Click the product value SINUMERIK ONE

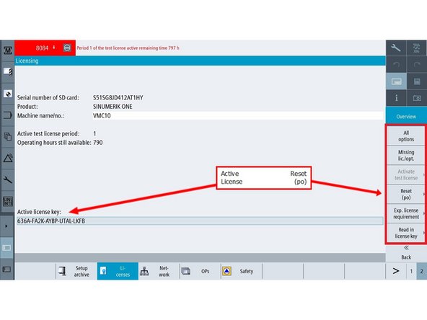(113, 107)
